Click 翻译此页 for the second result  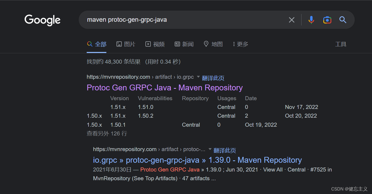point(225,151)
